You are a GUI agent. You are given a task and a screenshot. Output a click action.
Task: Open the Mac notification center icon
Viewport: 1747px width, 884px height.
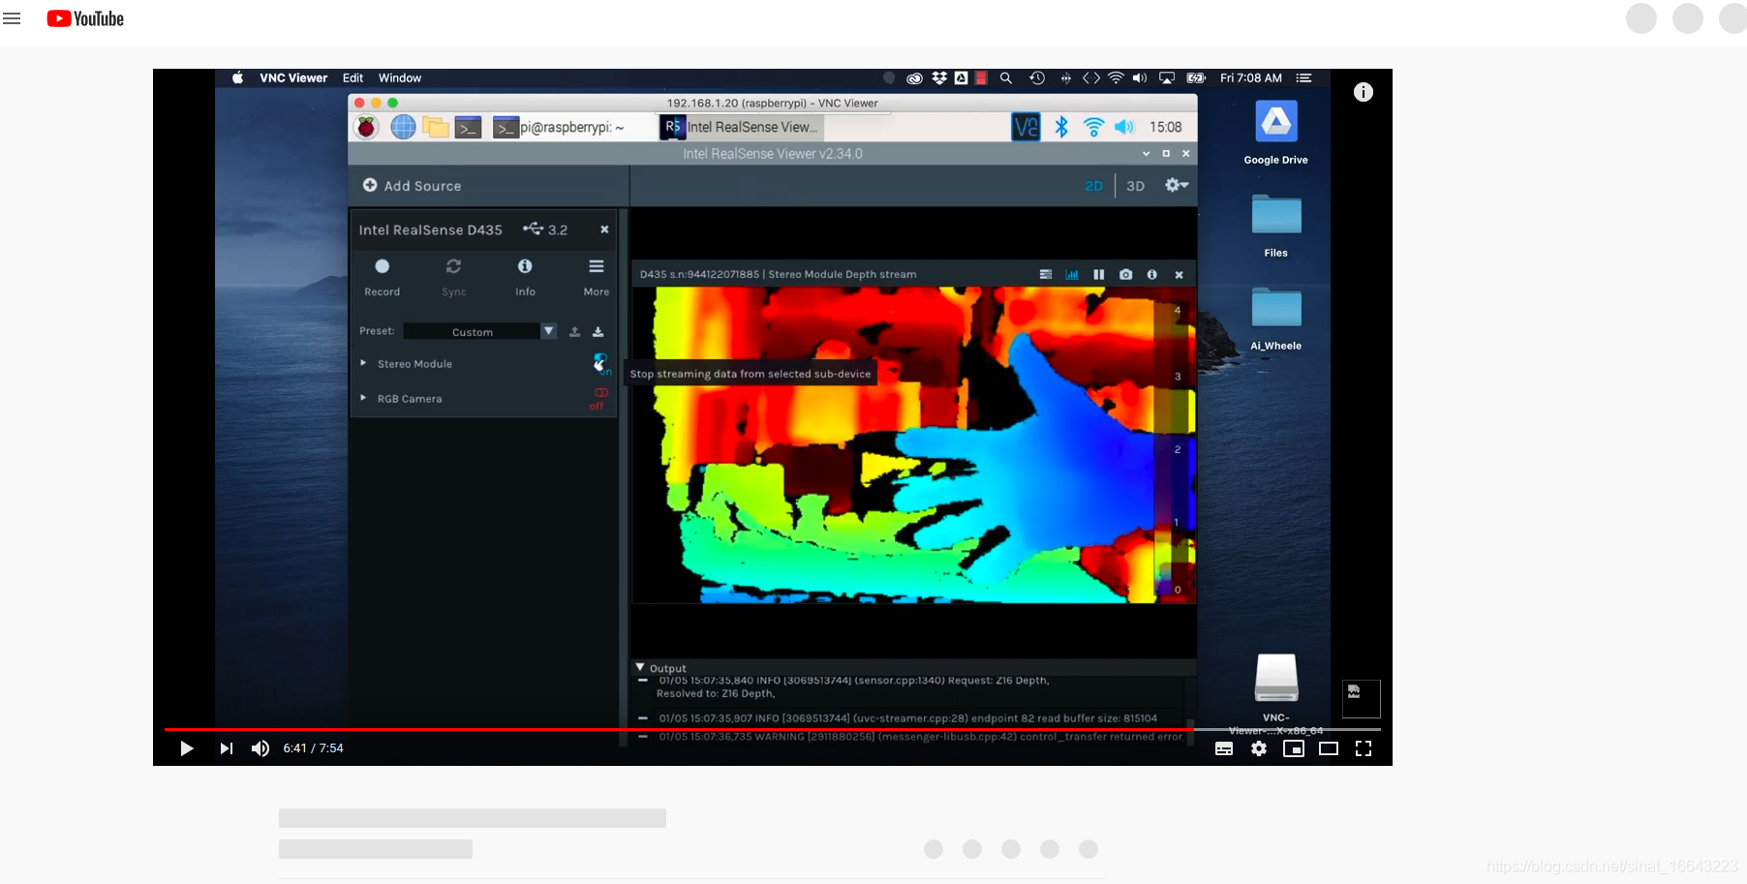click(1304, 78)
